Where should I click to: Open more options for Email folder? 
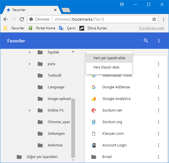point(159,157)
